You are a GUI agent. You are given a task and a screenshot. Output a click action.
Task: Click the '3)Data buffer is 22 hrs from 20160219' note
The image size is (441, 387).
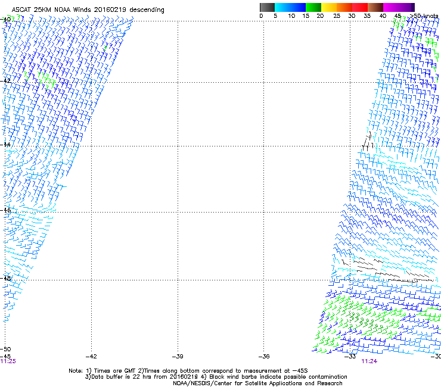141,377
